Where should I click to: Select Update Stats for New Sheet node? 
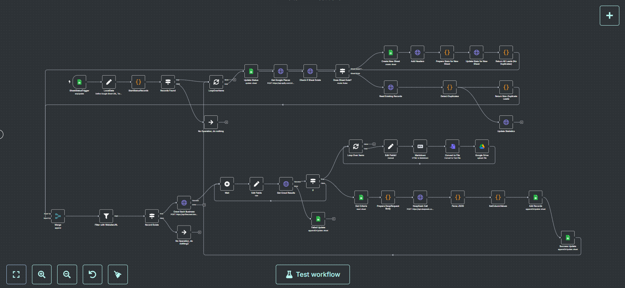coord(476,53)
